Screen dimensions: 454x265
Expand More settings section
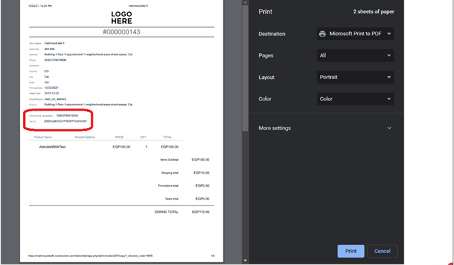[326, 128]
